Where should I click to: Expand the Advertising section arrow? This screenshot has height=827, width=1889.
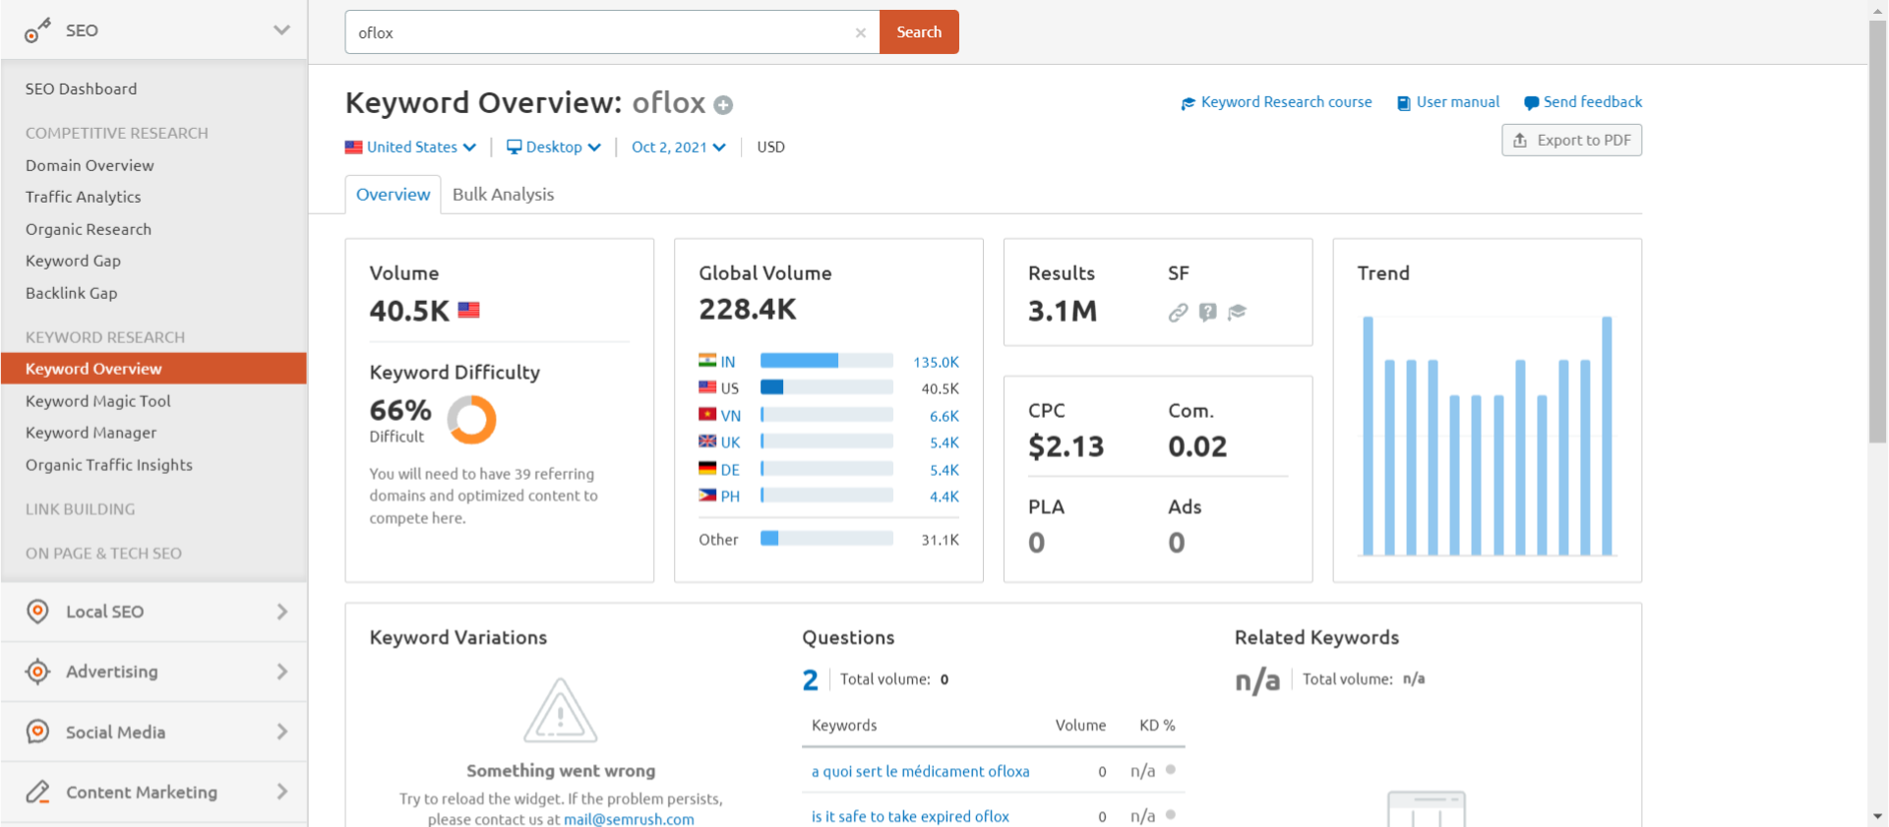click(x=282, y=672)
